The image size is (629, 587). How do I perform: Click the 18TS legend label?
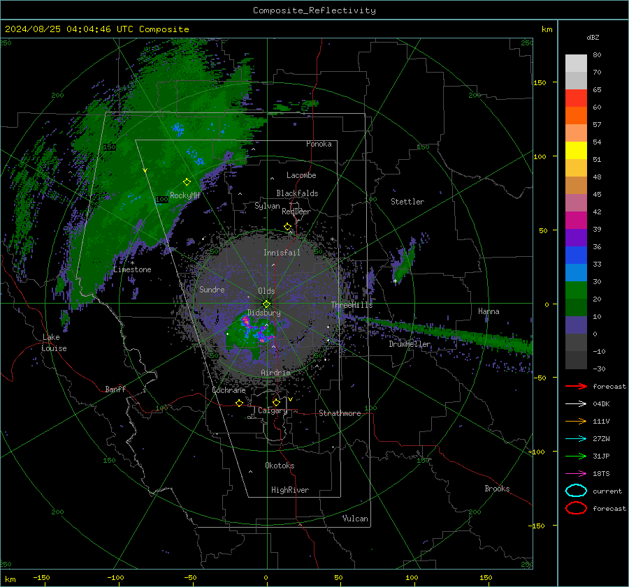tap(601, 474)
